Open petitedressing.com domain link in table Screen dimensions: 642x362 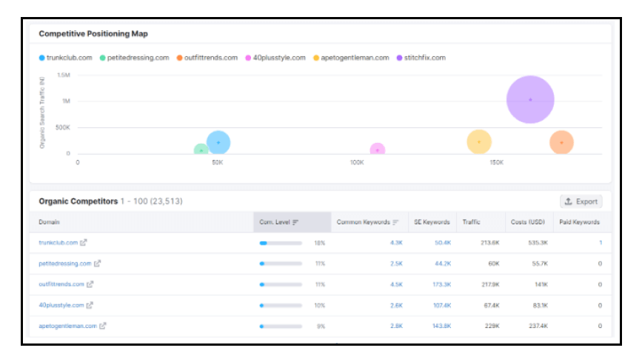65,264
